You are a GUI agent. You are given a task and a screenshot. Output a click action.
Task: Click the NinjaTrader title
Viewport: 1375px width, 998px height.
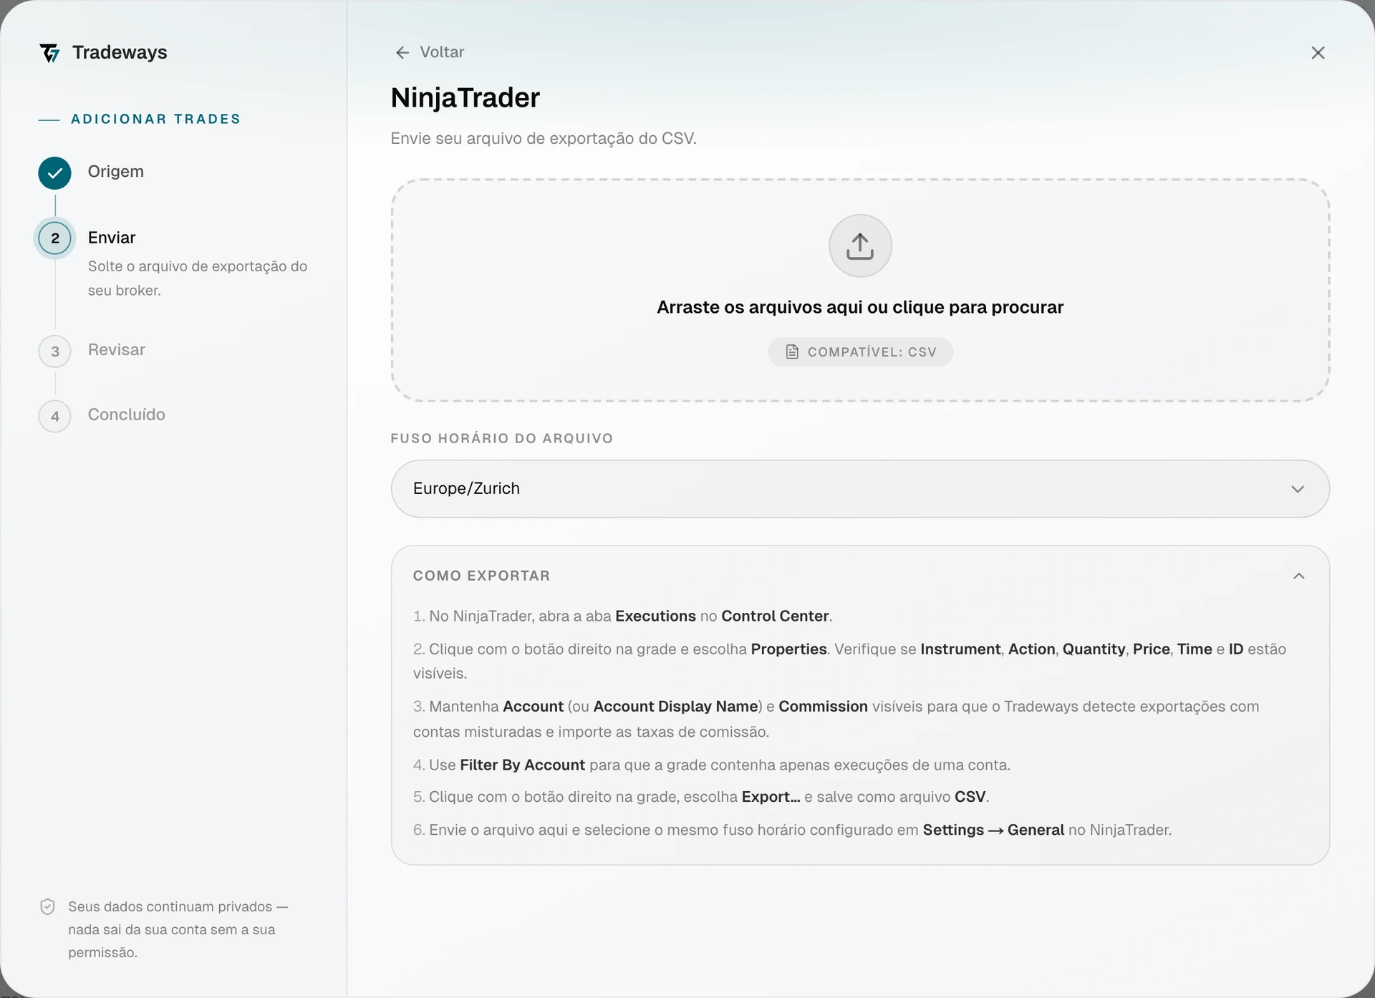click(465, 98)
